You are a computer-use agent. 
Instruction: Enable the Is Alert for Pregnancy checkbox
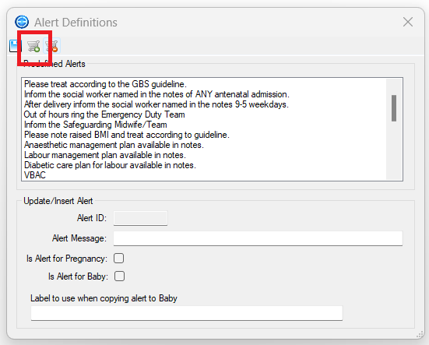(x=119, y=259)
